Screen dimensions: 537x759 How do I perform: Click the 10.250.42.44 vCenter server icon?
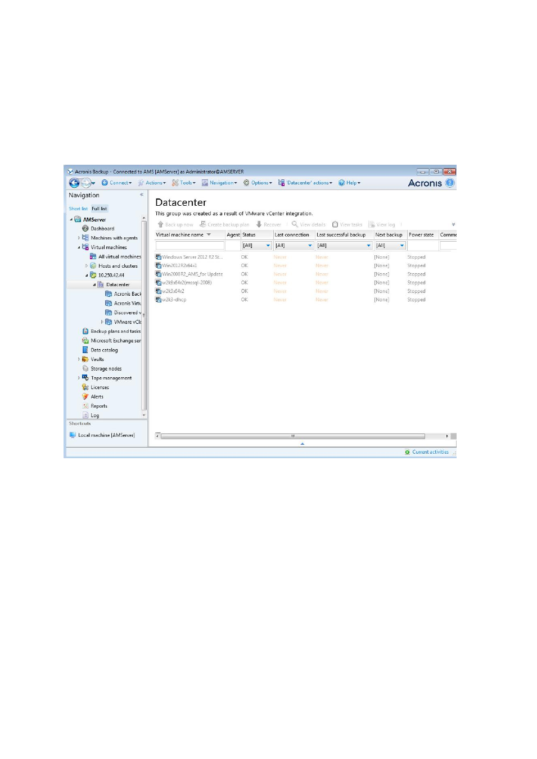coord(93,275)
